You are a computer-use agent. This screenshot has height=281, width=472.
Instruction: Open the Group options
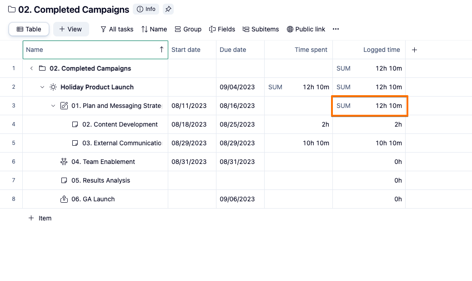coord(188,29)
